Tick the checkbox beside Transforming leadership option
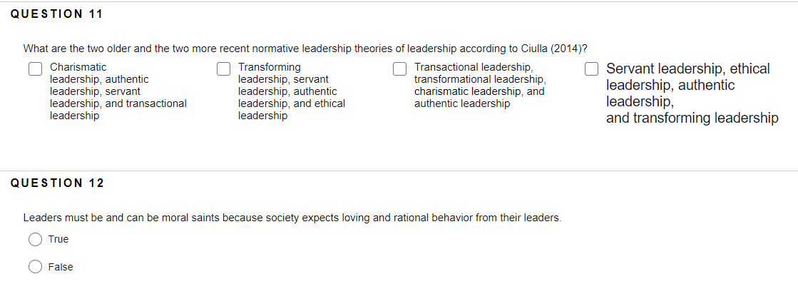 (x=224, y=69)
